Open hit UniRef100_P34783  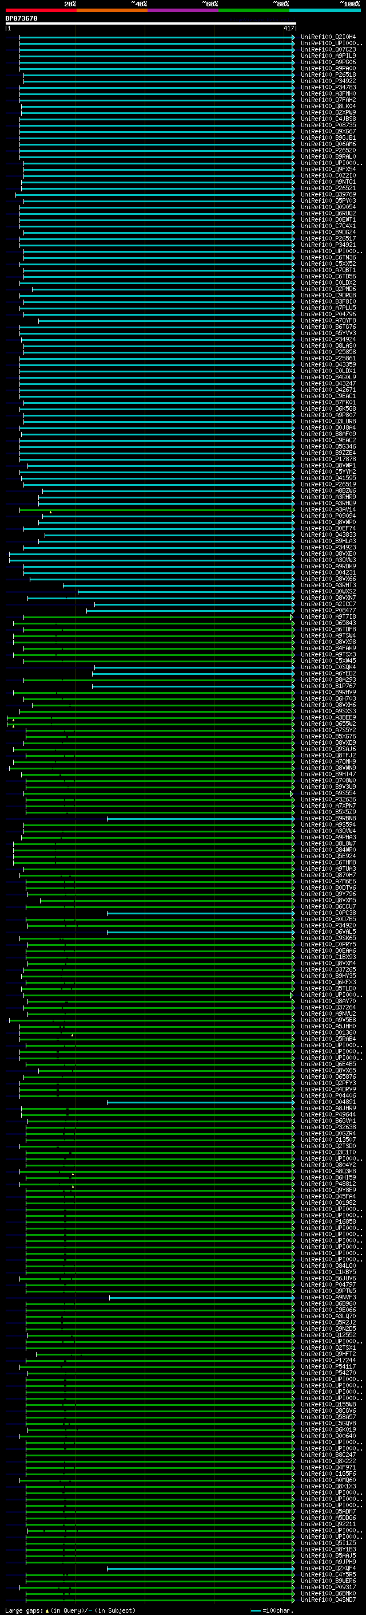coord(328,87)
